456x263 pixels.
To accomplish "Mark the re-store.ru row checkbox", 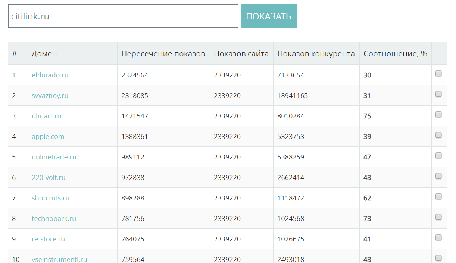I will (x=438, y=238).
